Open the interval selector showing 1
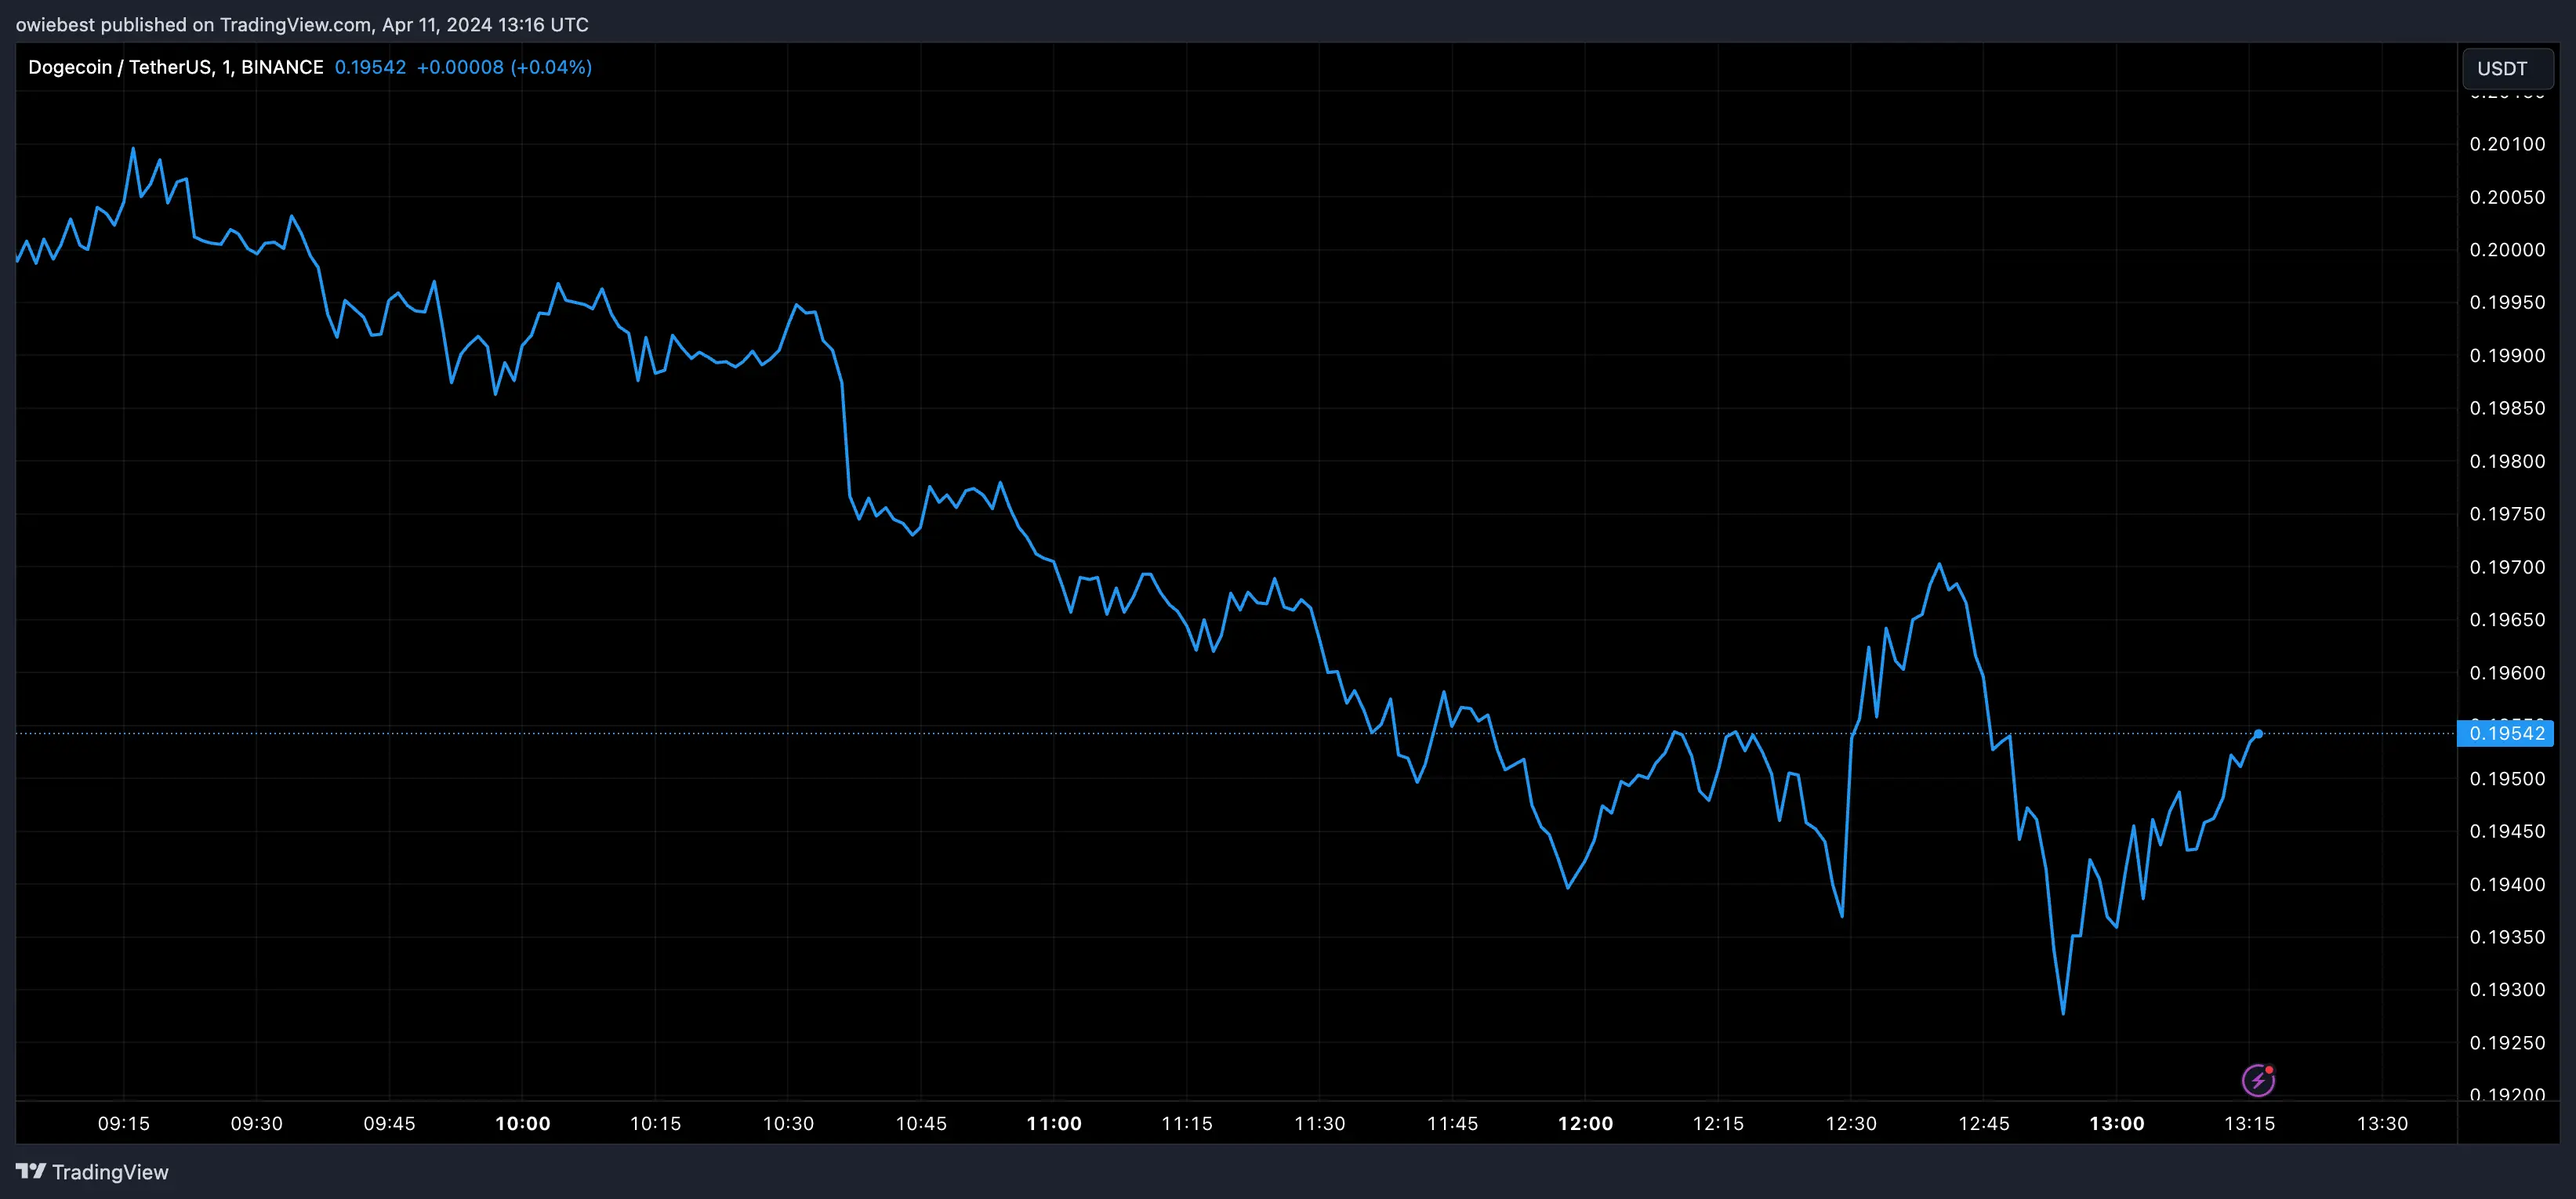This screenshot has width=2576, height=1199. click(228, 66)
